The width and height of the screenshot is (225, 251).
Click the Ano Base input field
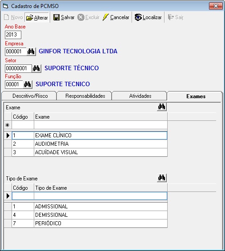[13, 35]
